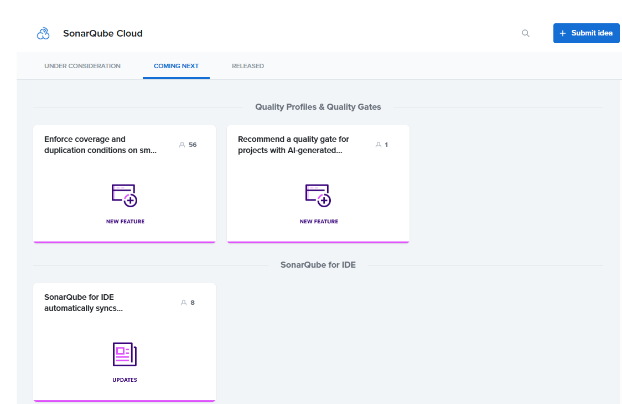622x404 pixels.
Task: Click the new feature icon on the Recommend quality gate card
Action: (318, 196)
